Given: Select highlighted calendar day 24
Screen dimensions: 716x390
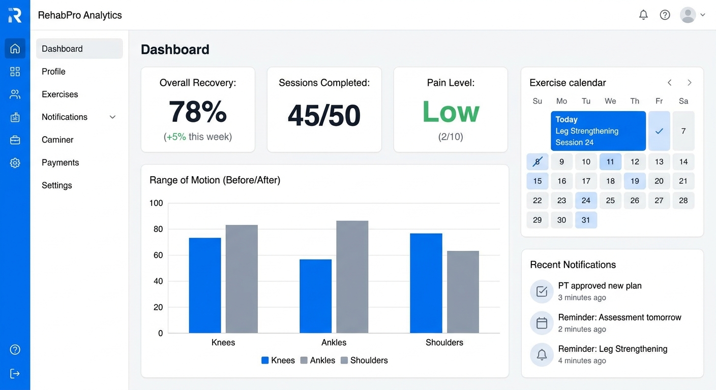Looking at the screenshot, I should pyautogui.click(x=586, y=201).
